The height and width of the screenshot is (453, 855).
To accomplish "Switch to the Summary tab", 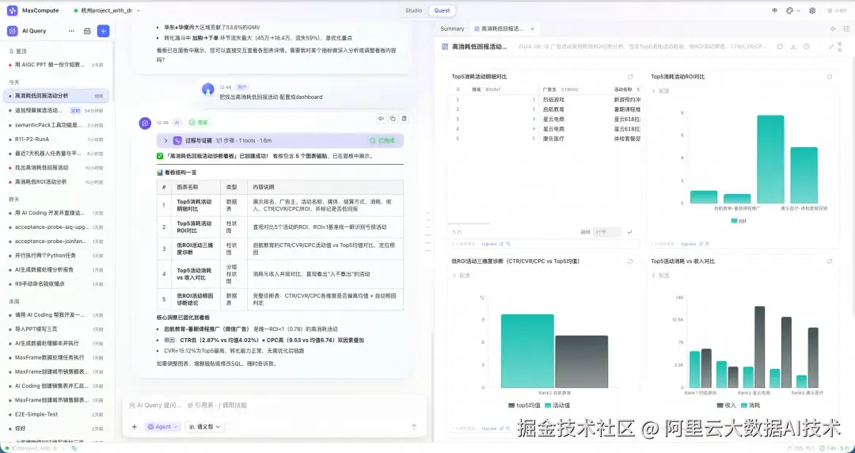I will [452, 29].
